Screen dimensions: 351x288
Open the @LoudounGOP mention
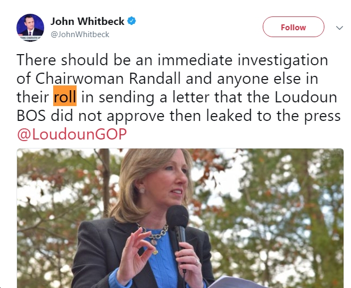pyautogui.click(x=72, y=134)
